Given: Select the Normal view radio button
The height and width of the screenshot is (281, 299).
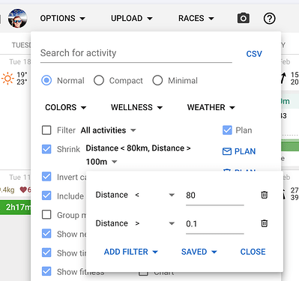Looking at the screenshot, I should [46, 80].
